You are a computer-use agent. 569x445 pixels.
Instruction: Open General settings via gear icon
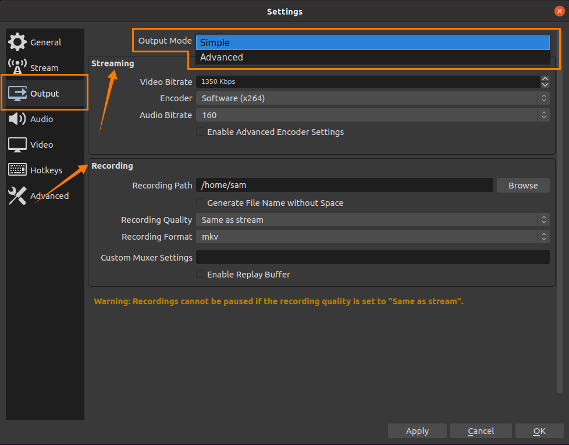pyautogui.click(x=17, y=42)
